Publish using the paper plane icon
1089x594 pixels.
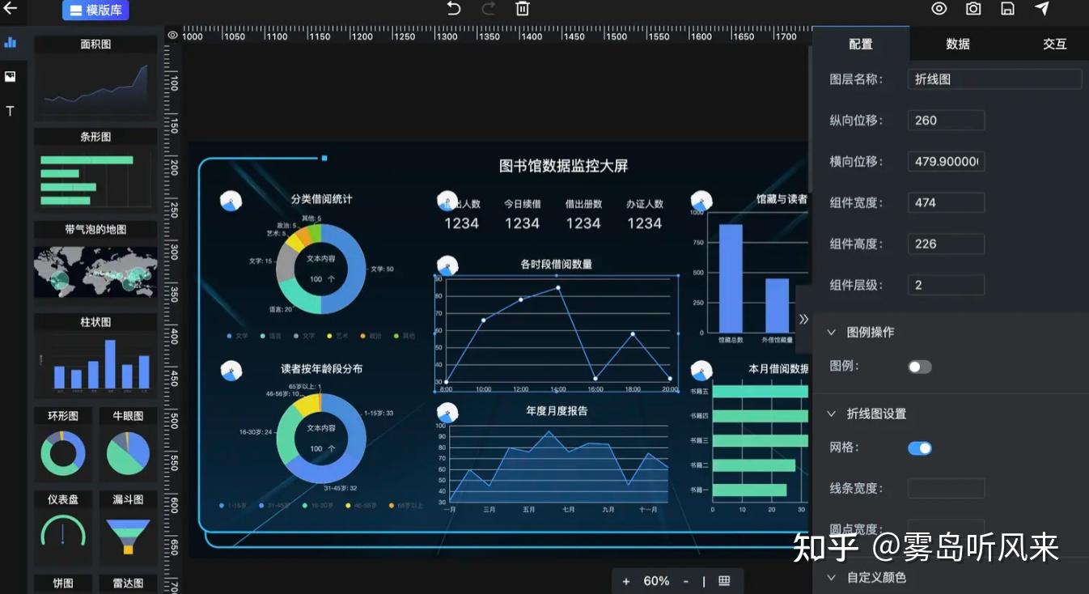pos(1042,8)
